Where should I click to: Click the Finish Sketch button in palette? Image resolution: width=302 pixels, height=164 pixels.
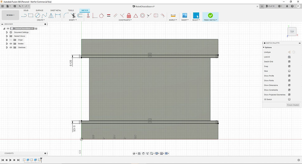click(x=293, y=105)
